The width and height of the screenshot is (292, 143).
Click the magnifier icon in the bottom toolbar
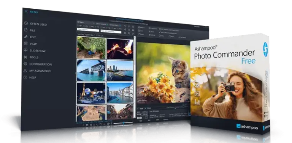(97, 125)
